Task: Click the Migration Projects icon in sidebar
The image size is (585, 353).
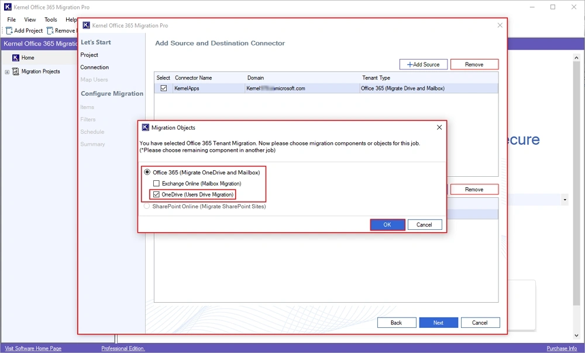Action: click(x=16, y=71)
